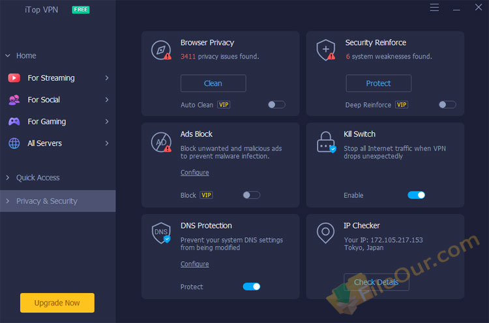Toggle the Auto Clean switch
Viewport: 489px width, 323px height.
point(276,105)
